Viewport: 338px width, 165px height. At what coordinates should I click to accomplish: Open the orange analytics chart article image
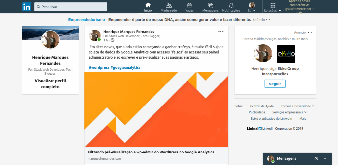click(x=156, y=110)
